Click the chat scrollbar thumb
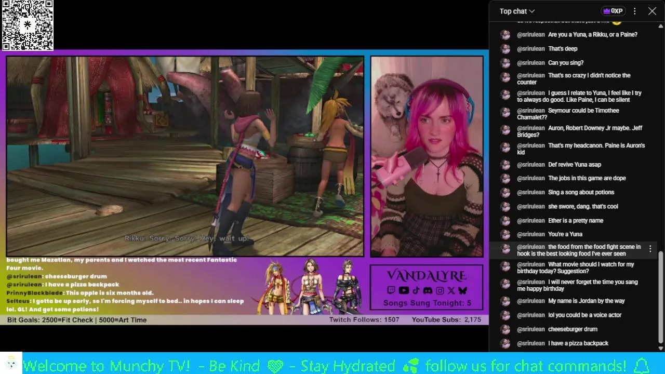 point(661,297)
